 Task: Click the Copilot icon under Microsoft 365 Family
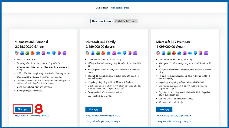tap(87, 53)
